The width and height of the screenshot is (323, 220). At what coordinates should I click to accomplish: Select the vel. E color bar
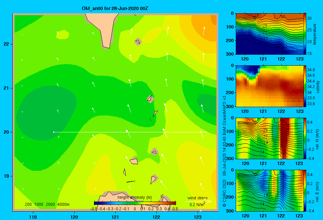click(x=305, y=191)
